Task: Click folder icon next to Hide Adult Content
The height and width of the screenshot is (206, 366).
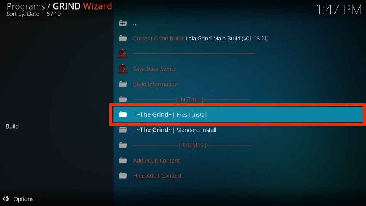Action: point(123,175)
